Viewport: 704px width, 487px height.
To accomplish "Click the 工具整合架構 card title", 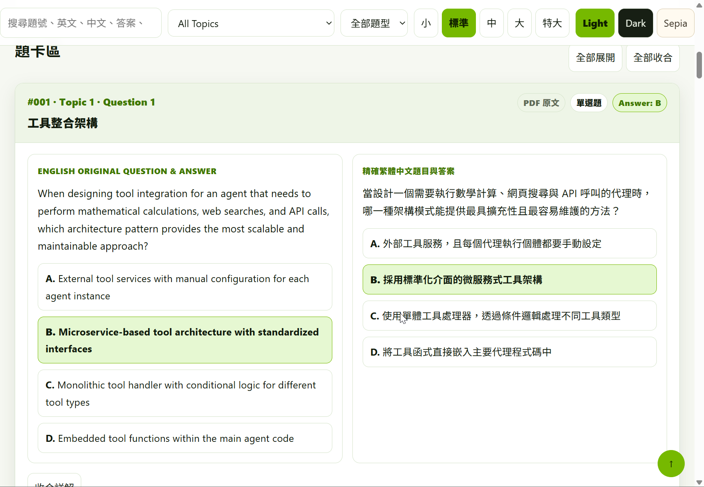I will click(x=63, y=123).
